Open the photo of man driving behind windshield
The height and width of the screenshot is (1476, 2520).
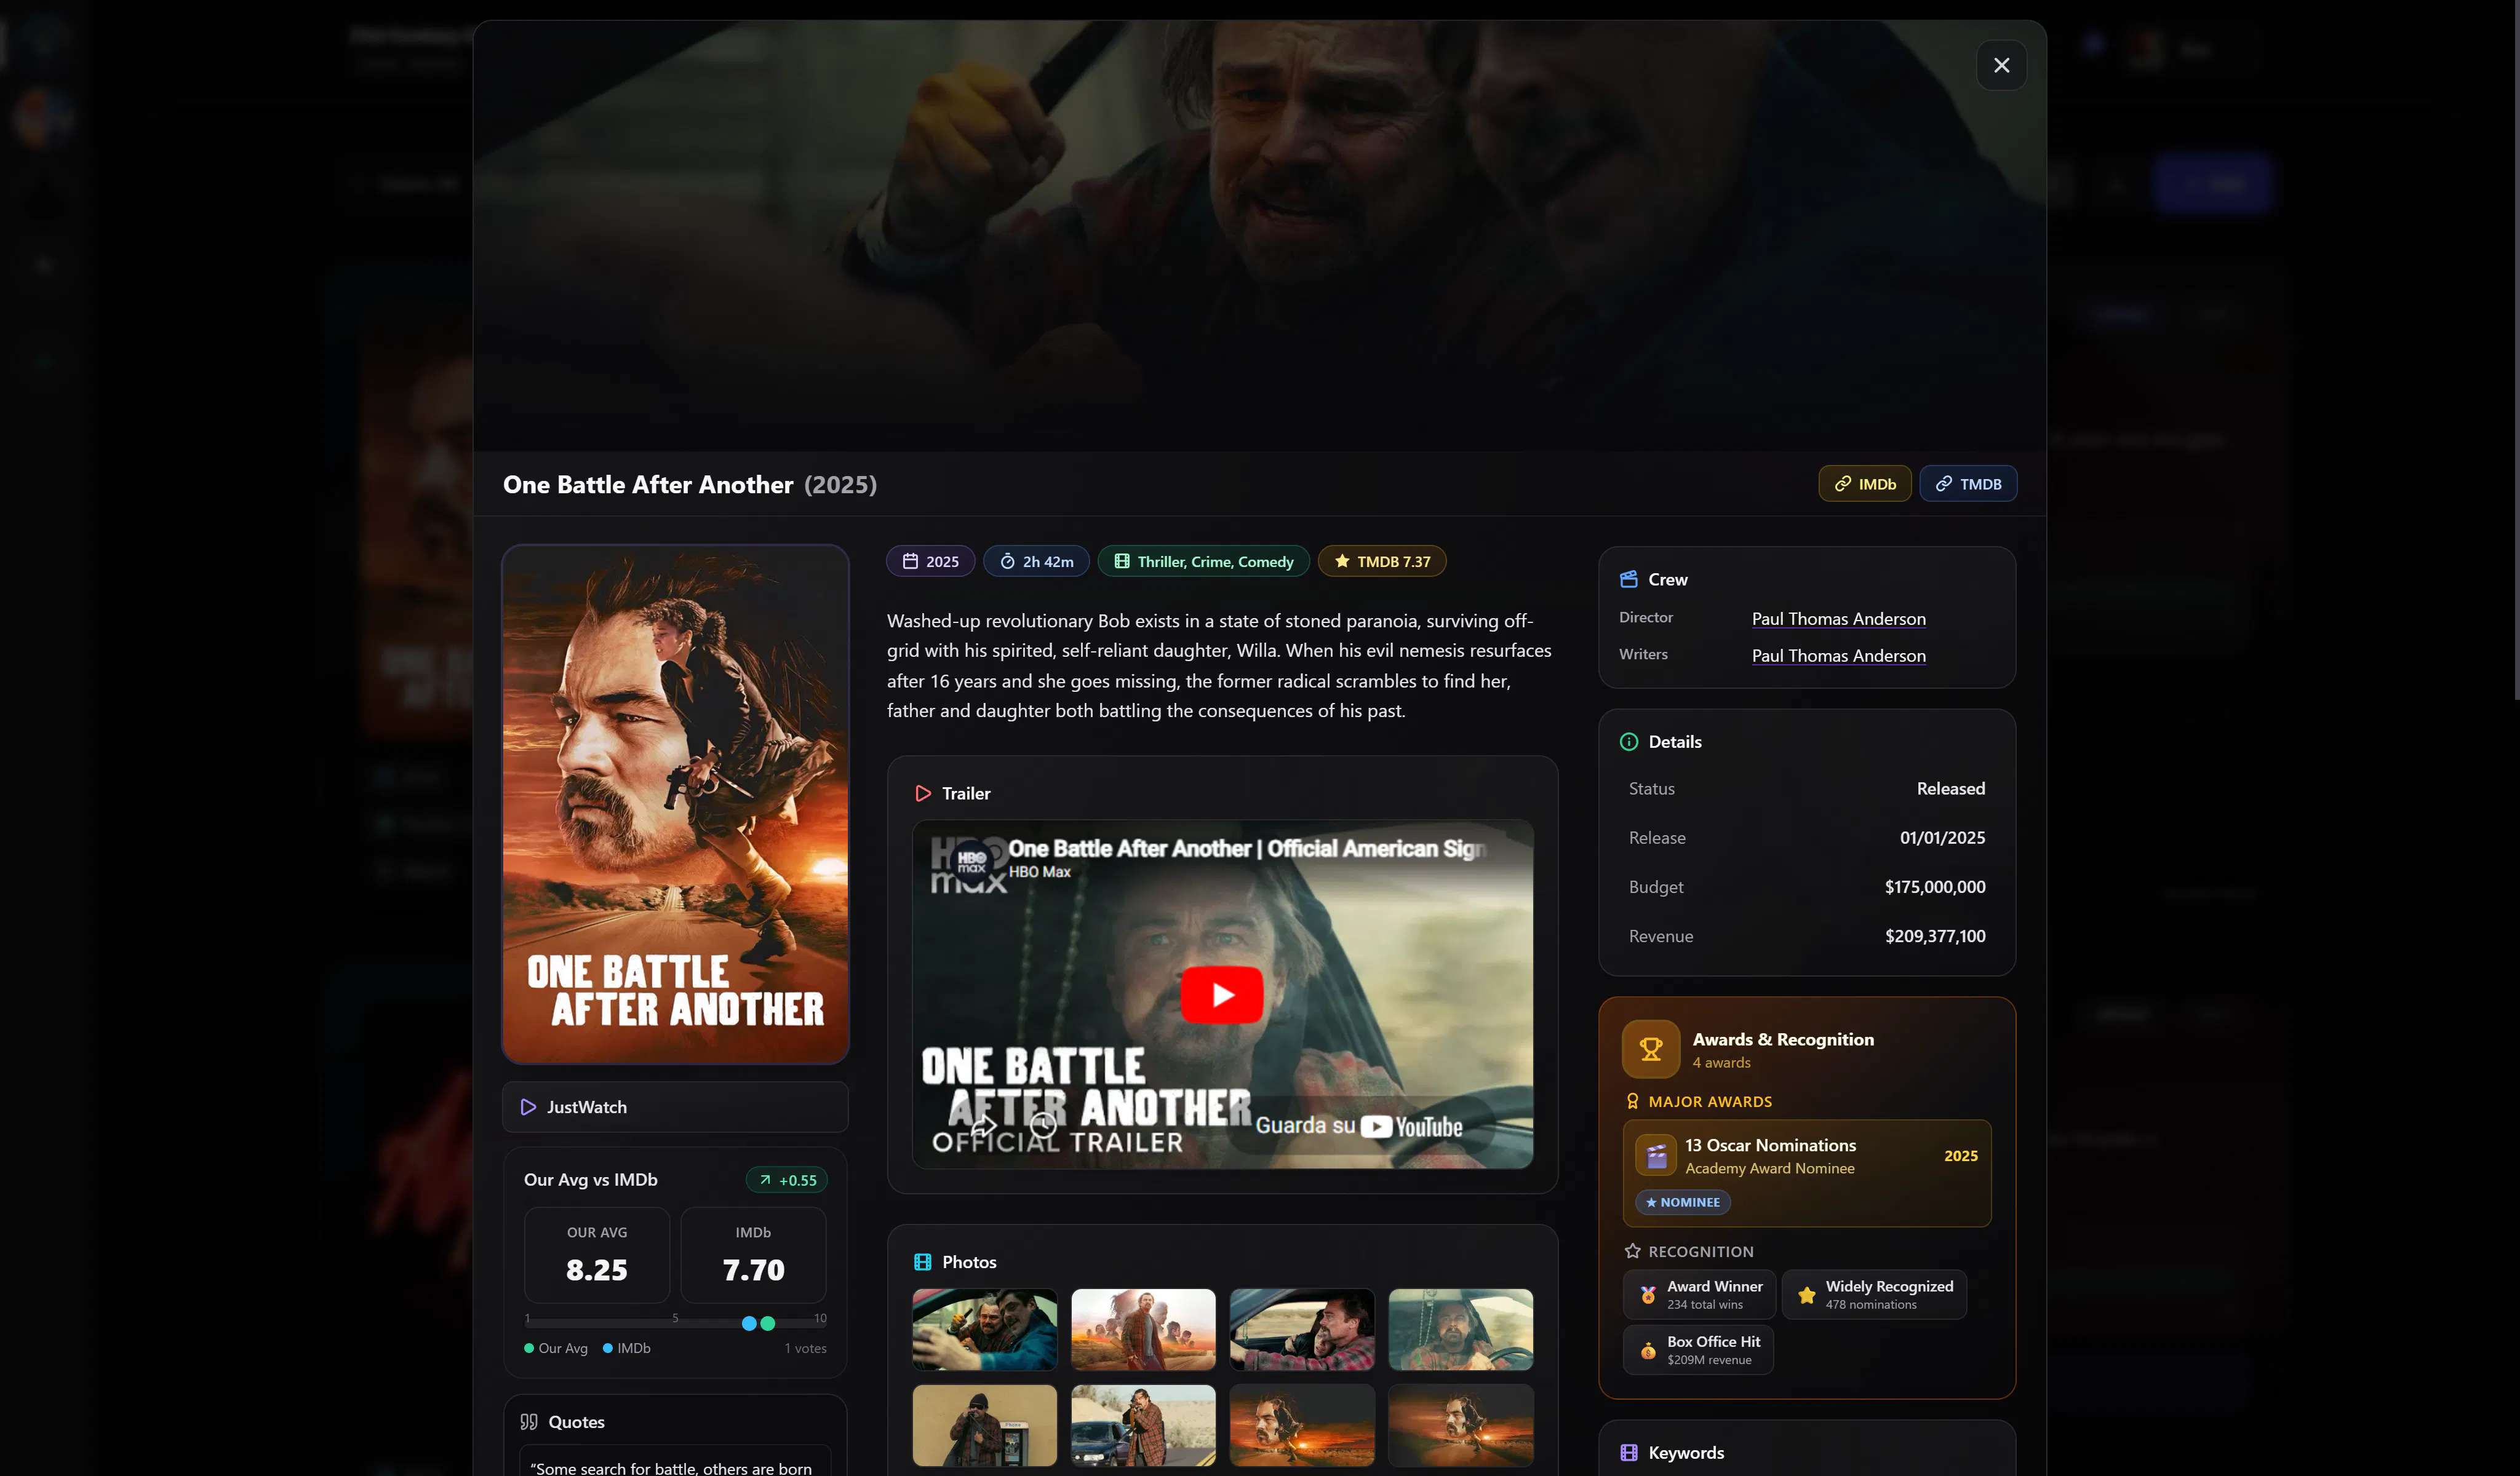1460,1329
